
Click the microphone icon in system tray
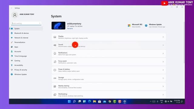[x=158, y=101]
